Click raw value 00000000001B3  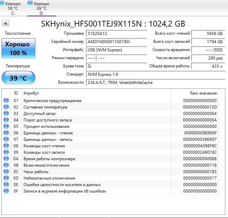click(x=200, y=172)
